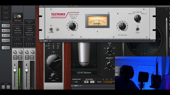This screenshot has height=95, width=170.
Task: Click the Modifiers Copy button
Action: click(x=6, y=35)
